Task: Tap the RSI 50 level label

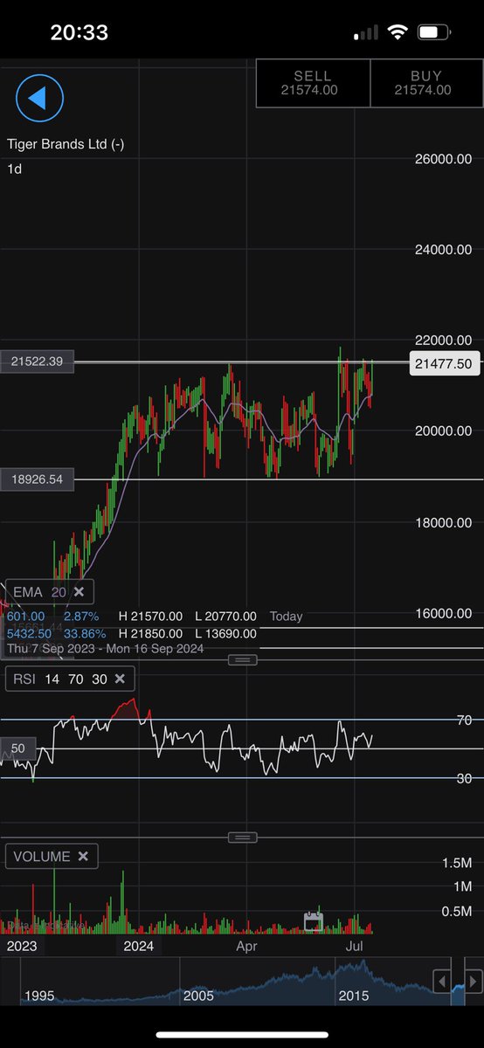Action: point(17,748)
